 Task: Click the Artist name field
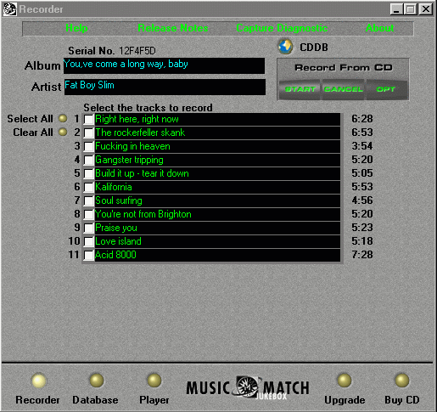click(x=165, y=87)
